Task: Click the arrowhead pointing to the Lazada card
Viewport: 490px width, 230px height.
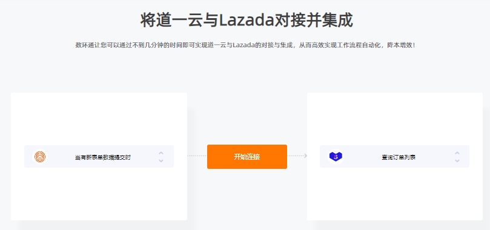Action: pyautogui.click(x=305, y=156)
